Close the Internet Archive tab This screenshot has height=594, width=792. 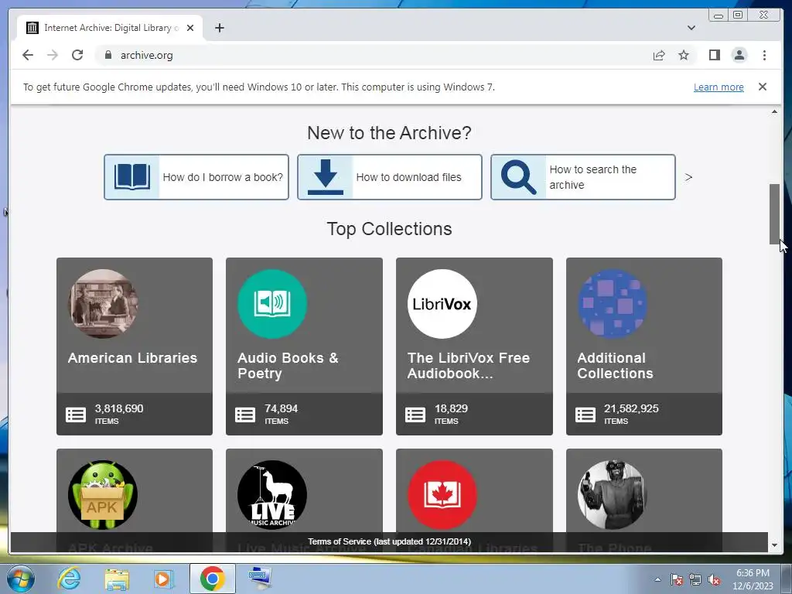coord(190,28)
